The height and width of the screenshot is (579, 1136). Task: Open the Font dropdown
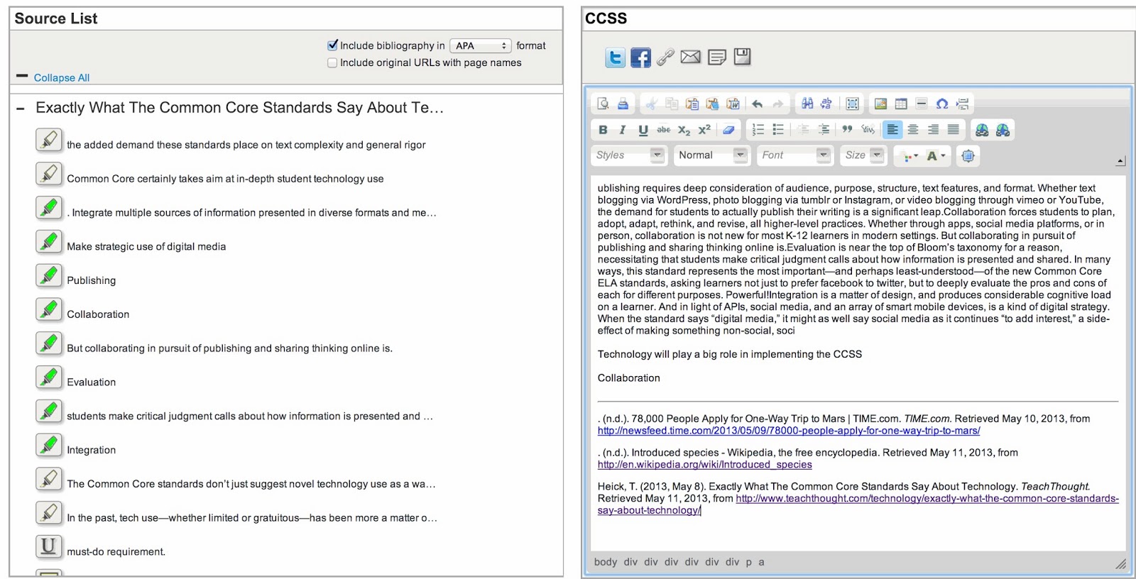pyautogui.click(x=795, y=155)
